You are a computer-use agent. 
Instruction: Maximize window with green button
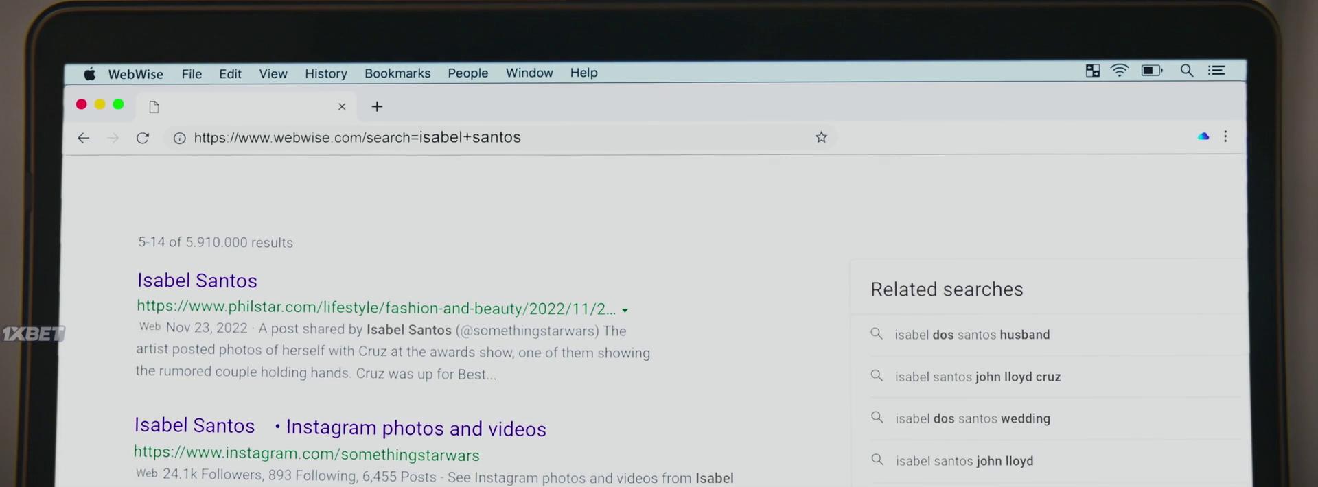118,104
